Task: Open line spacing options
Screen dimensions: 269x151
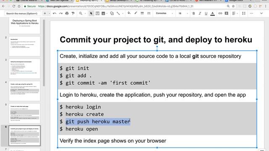Action: pos(244,13)
